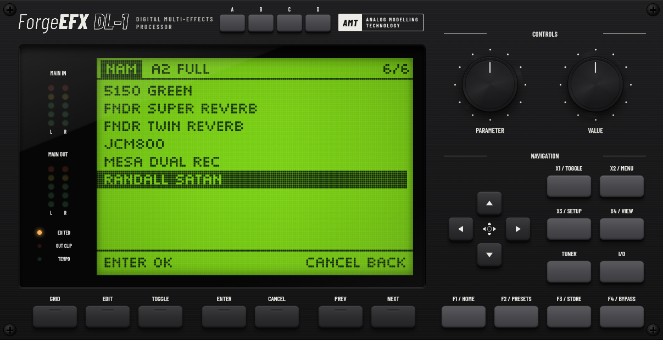Viewport: 663px width, 340px height.
Task: Select scene button B
Action: [261, 22]
